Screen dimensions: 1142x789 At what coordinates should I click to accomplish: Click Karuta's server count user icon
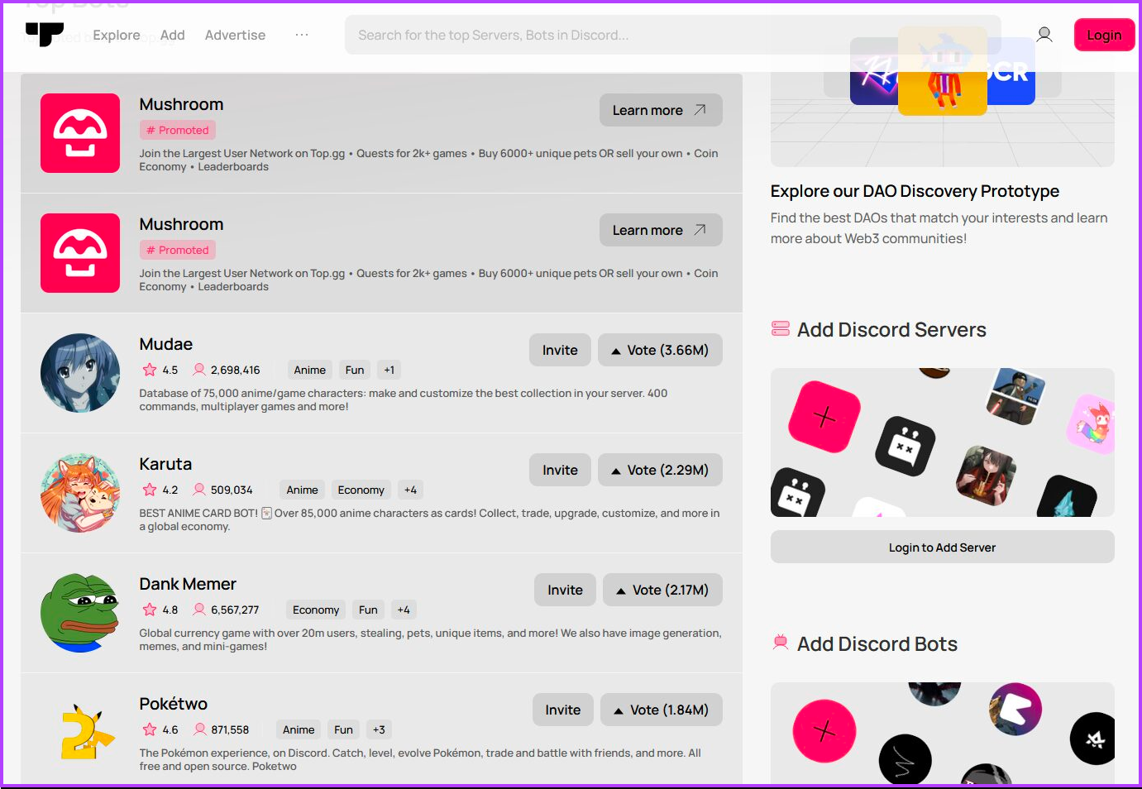(x=199, y=490)
